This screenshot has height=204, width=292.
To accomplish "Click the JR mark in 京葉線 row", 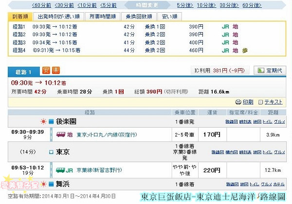I will [69, 170].
